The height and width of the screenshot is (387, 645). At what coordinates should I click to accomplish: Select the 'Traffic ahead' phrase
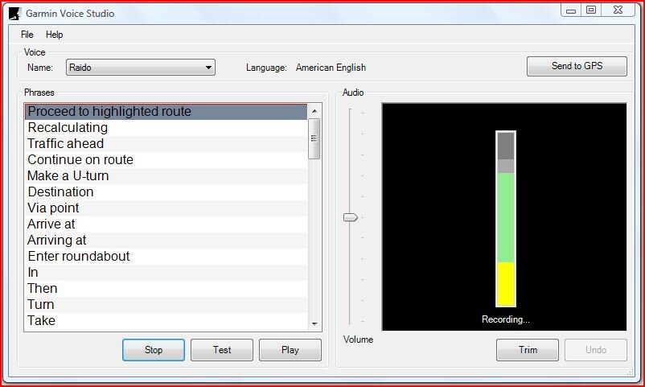click(166, 144)
